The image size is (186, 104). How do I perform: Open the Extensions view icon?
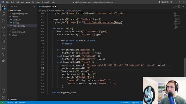pos(3,41)
